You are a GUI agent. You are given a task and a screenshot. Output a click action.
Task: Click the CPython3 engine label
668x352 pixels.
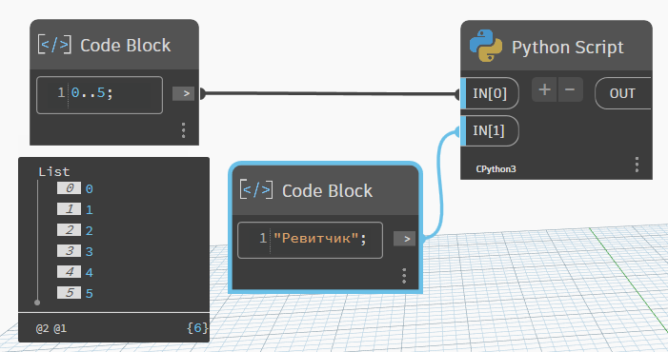tap(496, 168)
